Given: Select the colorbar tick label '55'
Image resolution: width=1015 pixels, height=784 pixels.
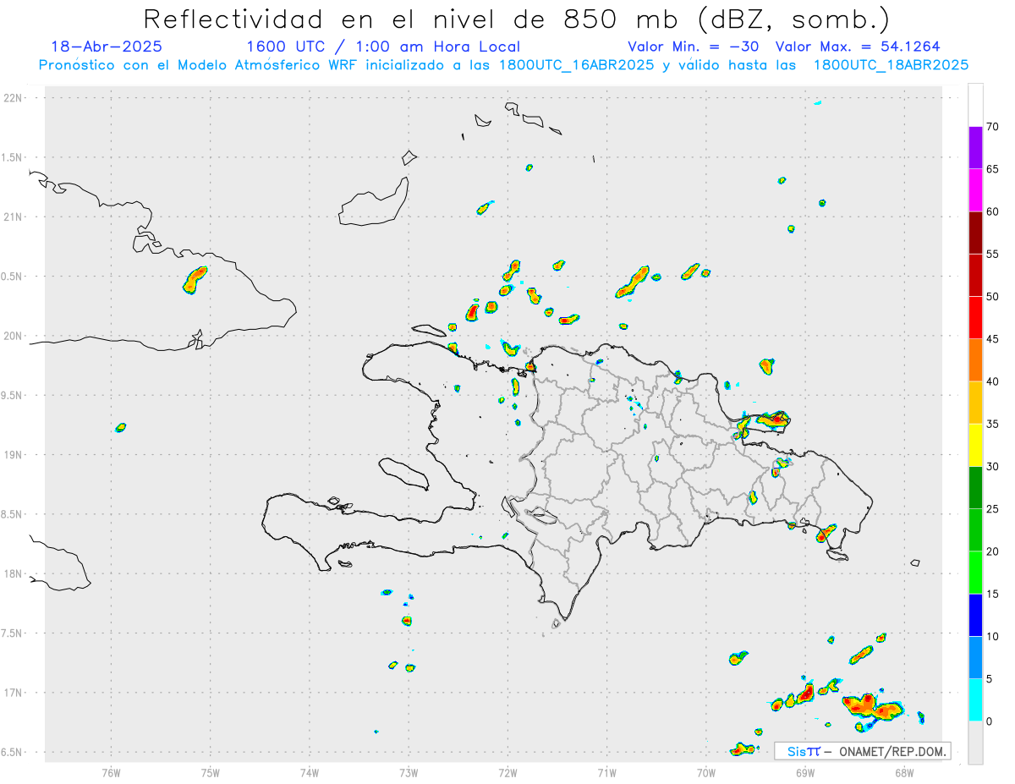Looking at the screenshot, I should click(x=993, y=254).
